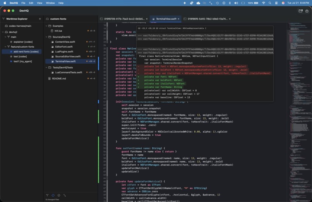
Task: Open the Help menu
Action: click(61, 3)
